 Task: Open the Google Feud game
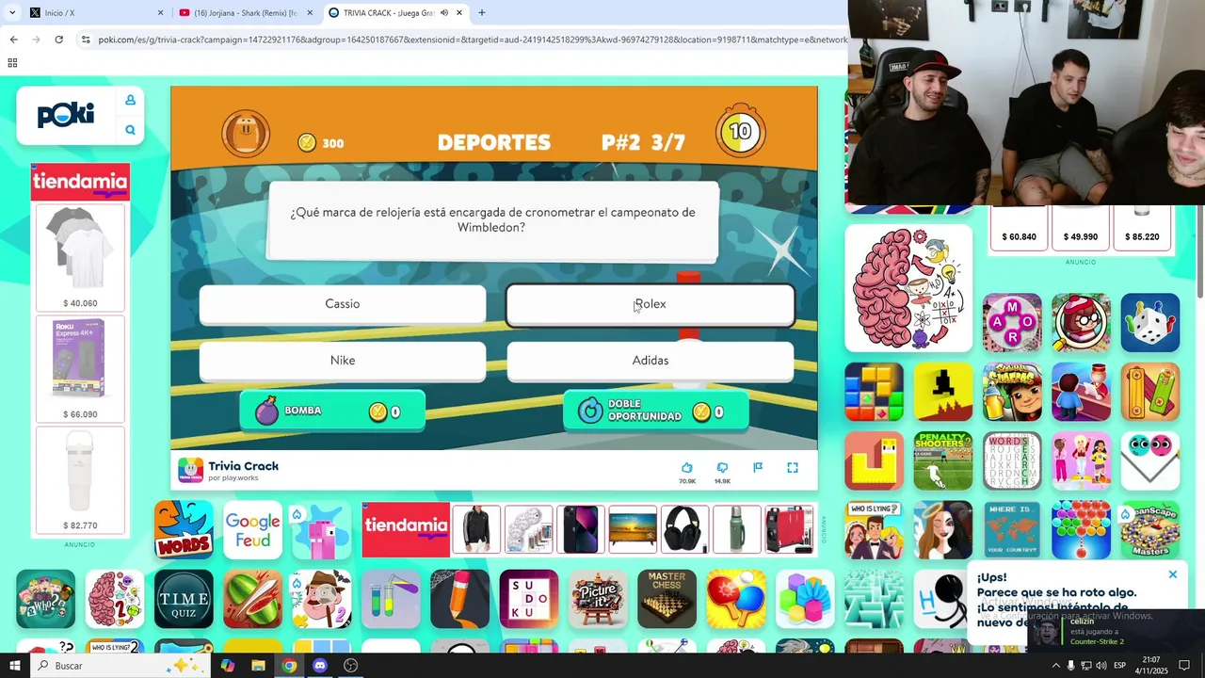pyautogui.click(x=252, y=529)
